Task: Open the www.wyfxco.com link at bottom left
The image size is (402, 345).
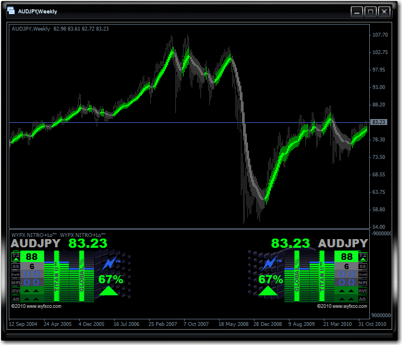Action: 44,306
